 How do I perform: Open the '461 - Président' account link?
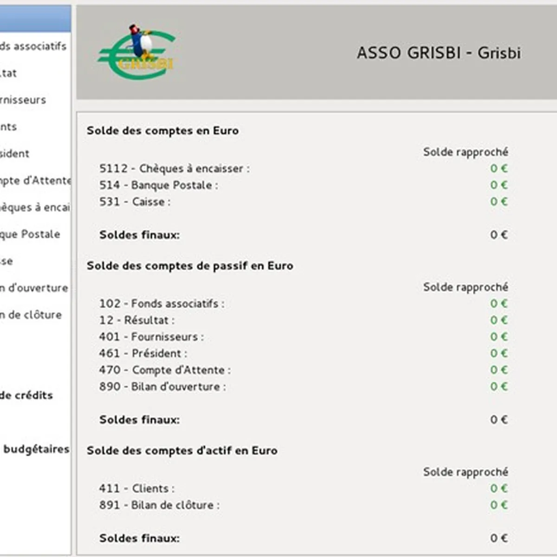(143, 354)
